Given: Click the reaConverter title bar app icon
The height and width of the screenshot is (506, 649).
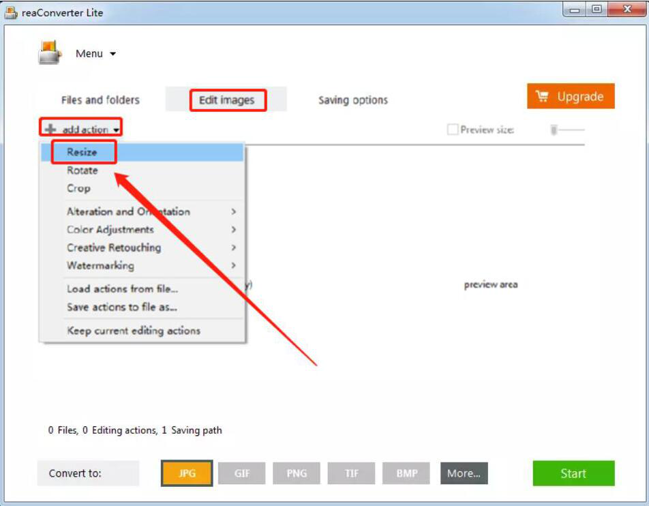Looking at the screenshot, I should pyautogui.click(x=11, y=13).
